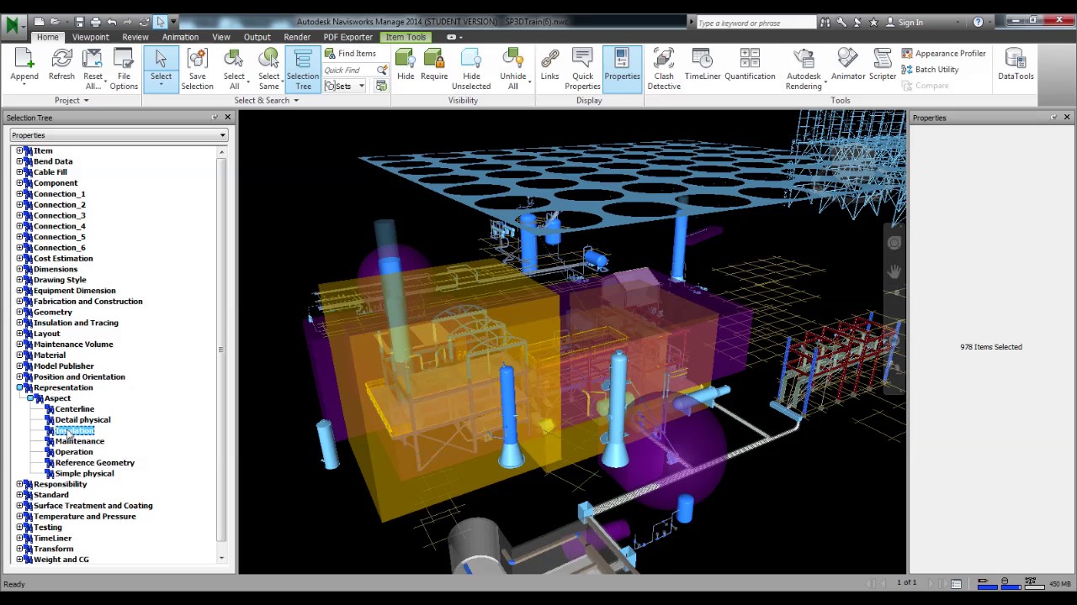This screenshot has width=1077, height=605.
Task: Switch to the Animation tab
Action: click(x=180, y=37)
